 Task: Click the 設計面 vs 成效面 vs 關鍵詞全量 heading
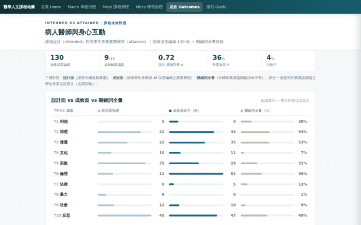[87, 100]
